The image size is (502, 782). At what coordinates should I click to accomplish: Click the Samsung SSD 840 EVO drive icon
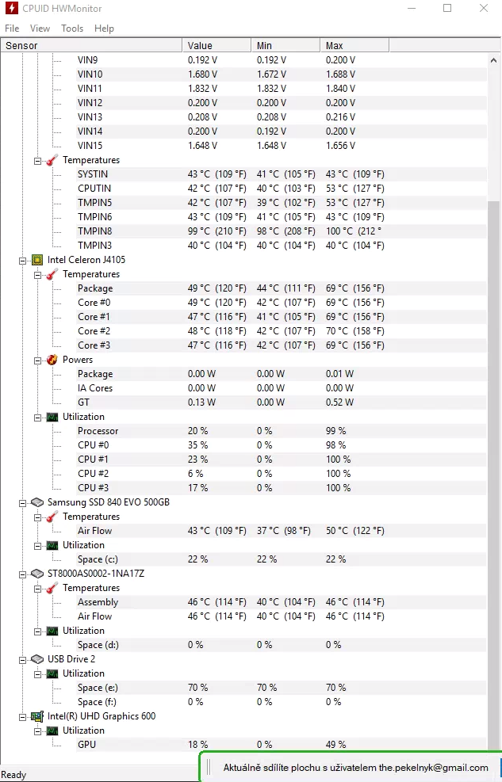click(x=37, y=502)
